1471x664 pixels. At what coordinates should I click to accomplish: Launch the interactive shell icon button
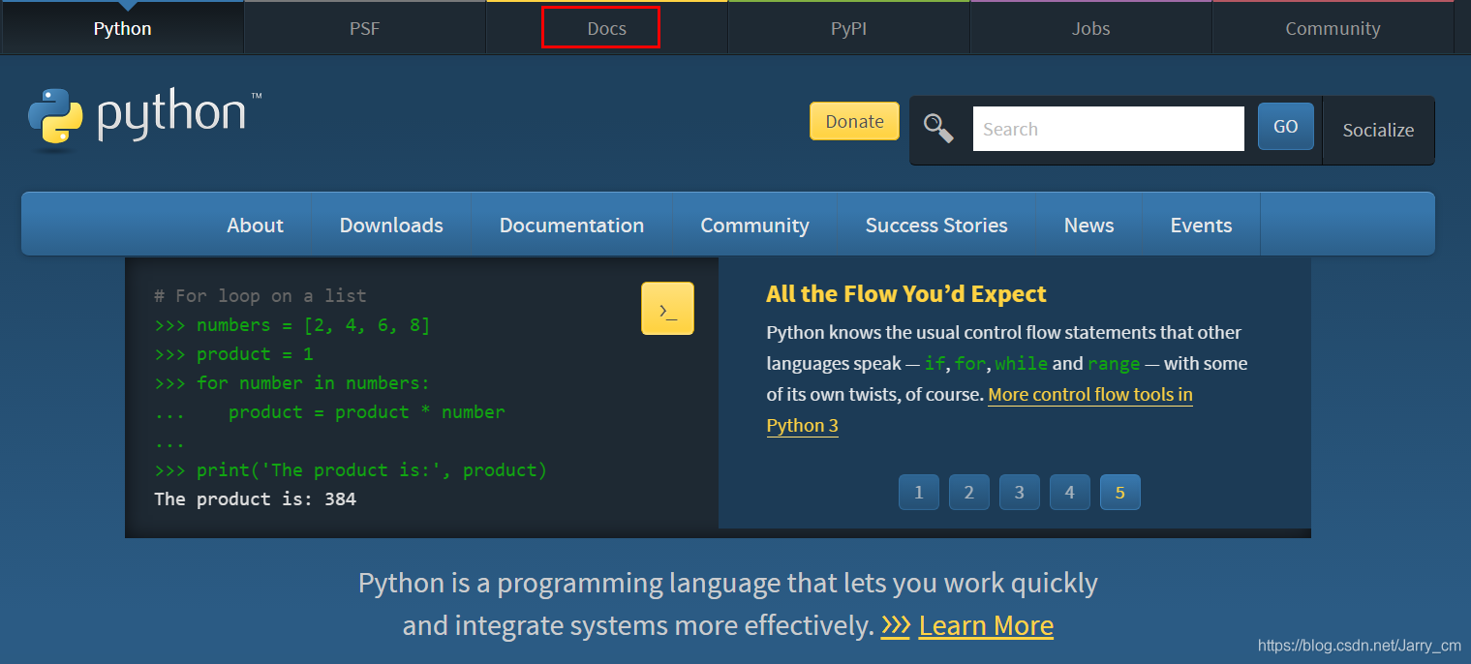(667, 309)
